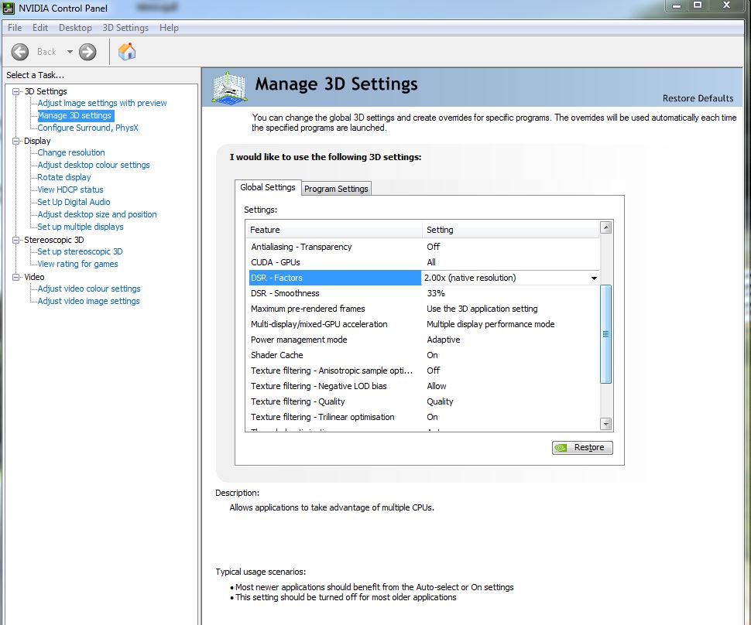Open Adjust video image settings task
Viewport: 751px width, 625px height.
click(x=88, y=302)
